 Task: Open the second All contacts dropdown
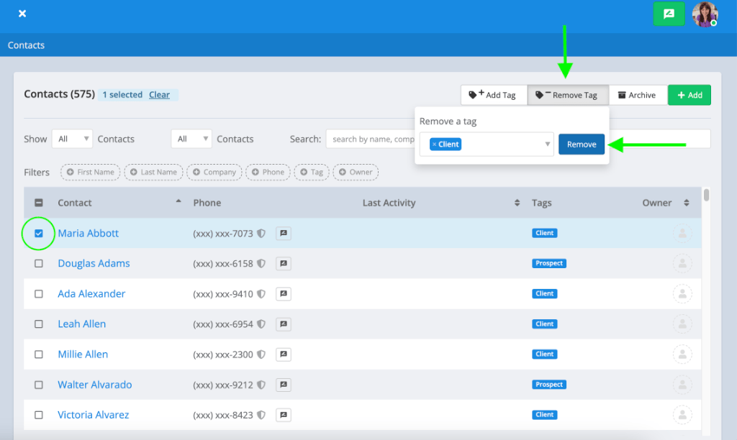[x=191, y=139]
